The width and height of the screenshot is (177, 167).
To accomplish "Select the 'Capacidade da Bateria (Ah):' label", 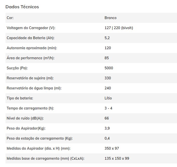I will click(x=30, y=38).
